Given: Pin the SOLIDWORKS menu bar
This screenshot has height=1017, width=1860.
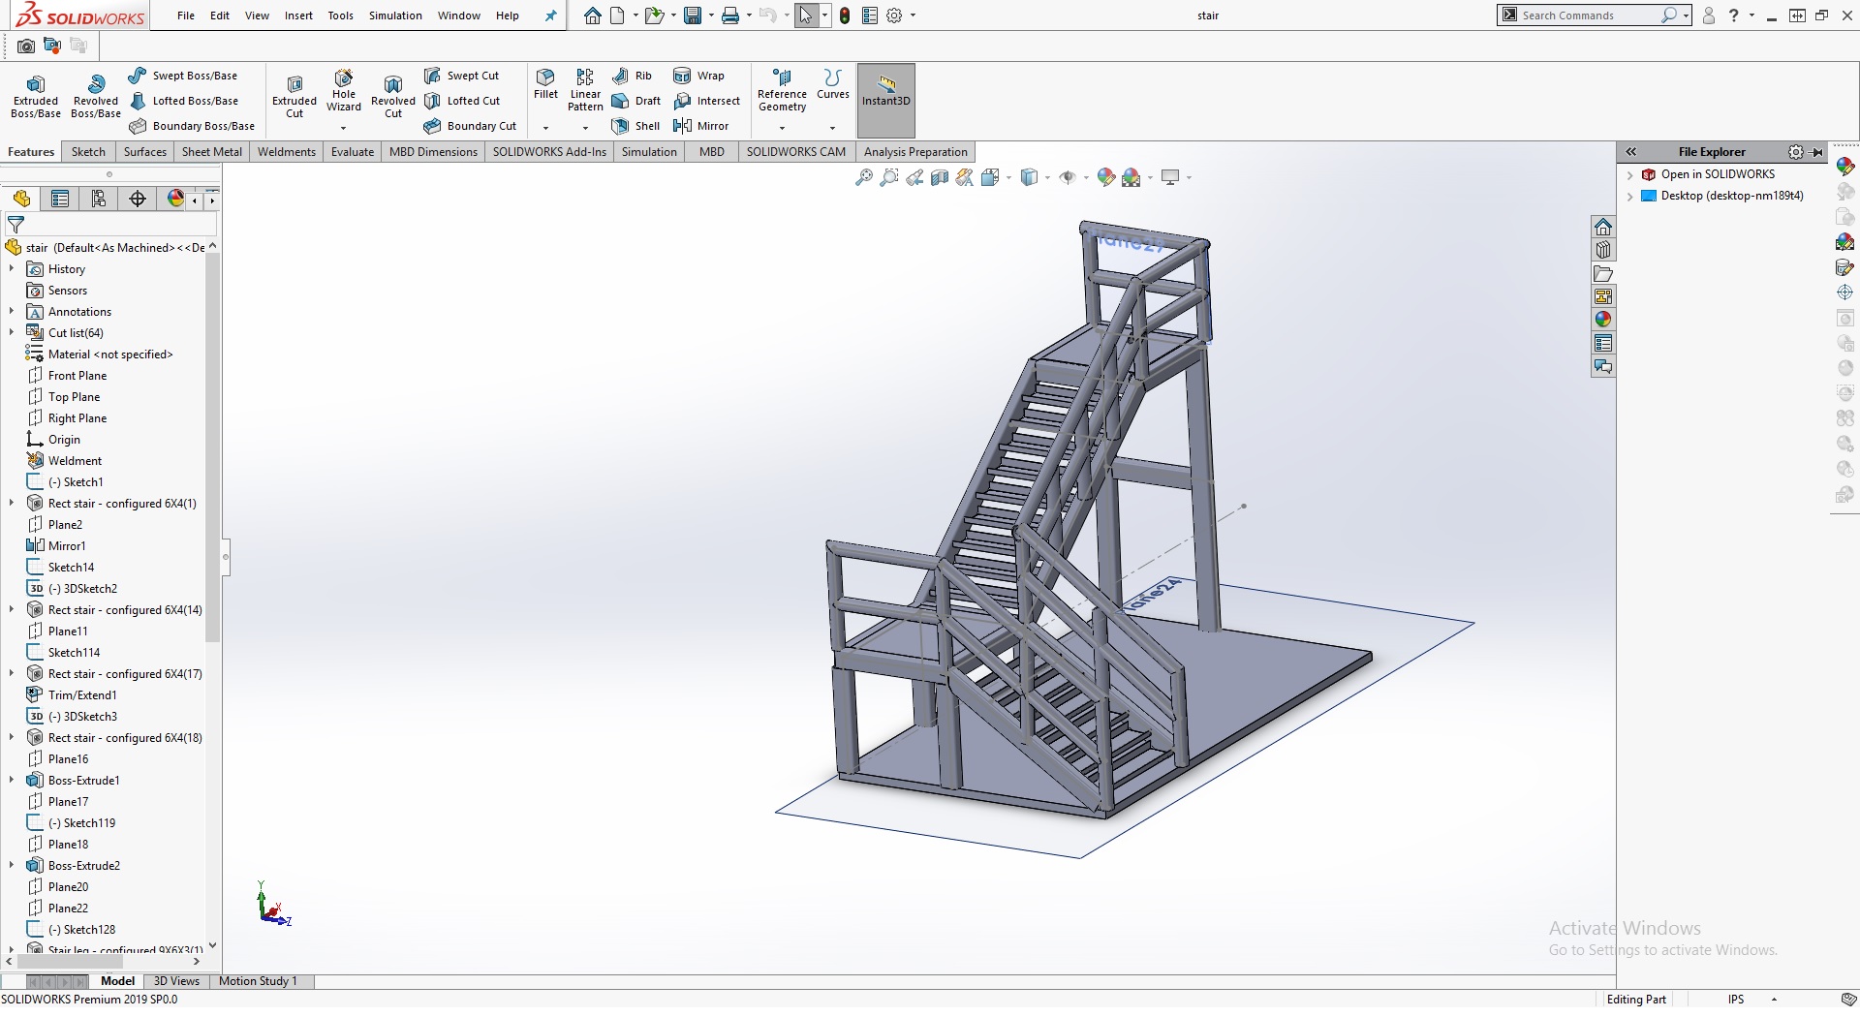Looking at the screenshot, I should point(550,15).
